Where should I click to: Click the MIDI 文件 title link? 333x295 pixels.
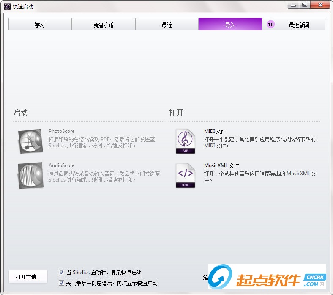point(215,131)
